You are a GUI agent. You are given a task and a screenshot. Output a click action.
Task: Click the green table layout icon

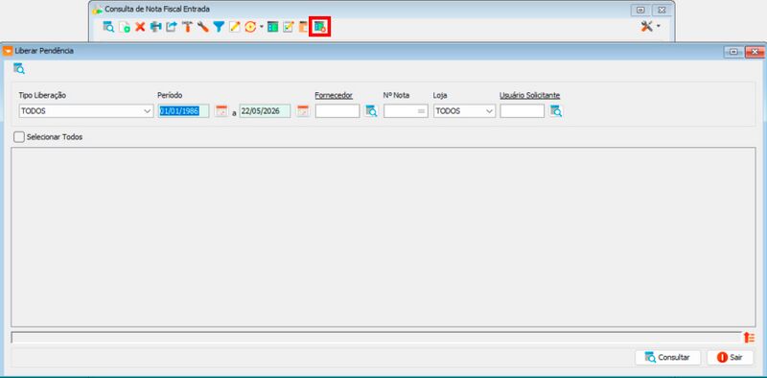point(273,27)
